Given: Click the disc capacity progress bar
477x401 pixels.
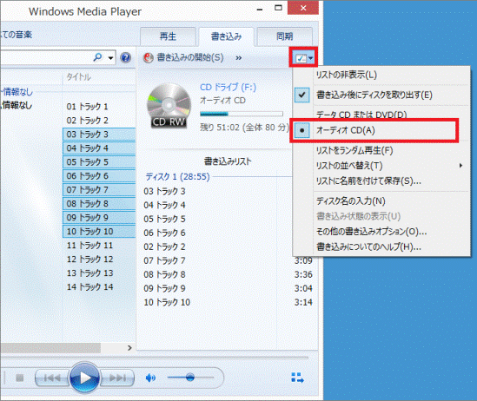Looking at the screenshot, I should [x=242, y=114].
